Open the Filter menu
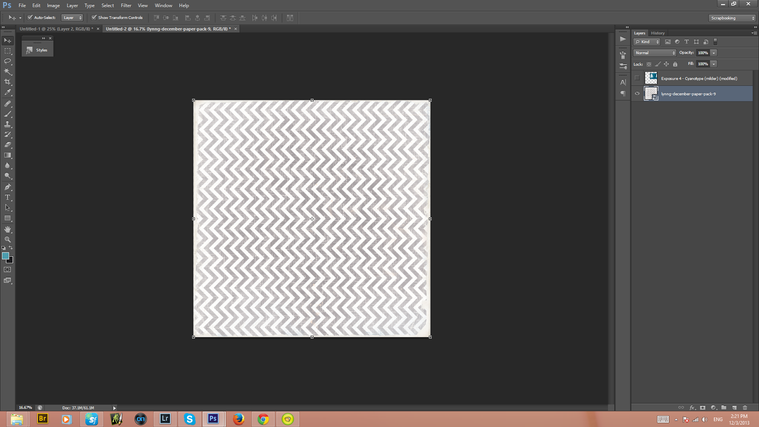Screen dimensions: 759x427 coord(126,6)
